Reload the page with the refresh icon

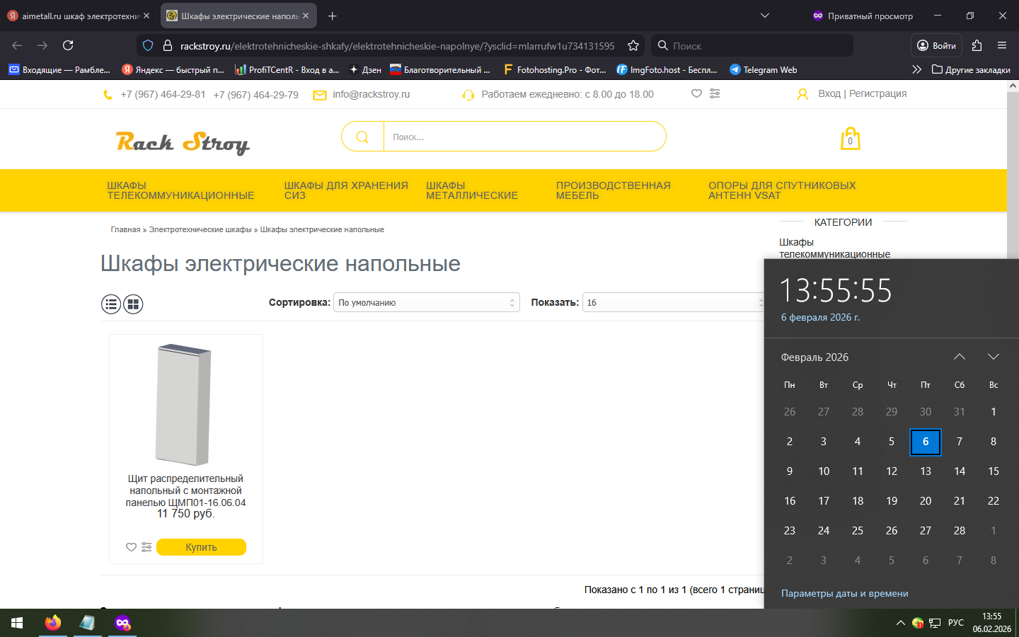tap(68, 45)
